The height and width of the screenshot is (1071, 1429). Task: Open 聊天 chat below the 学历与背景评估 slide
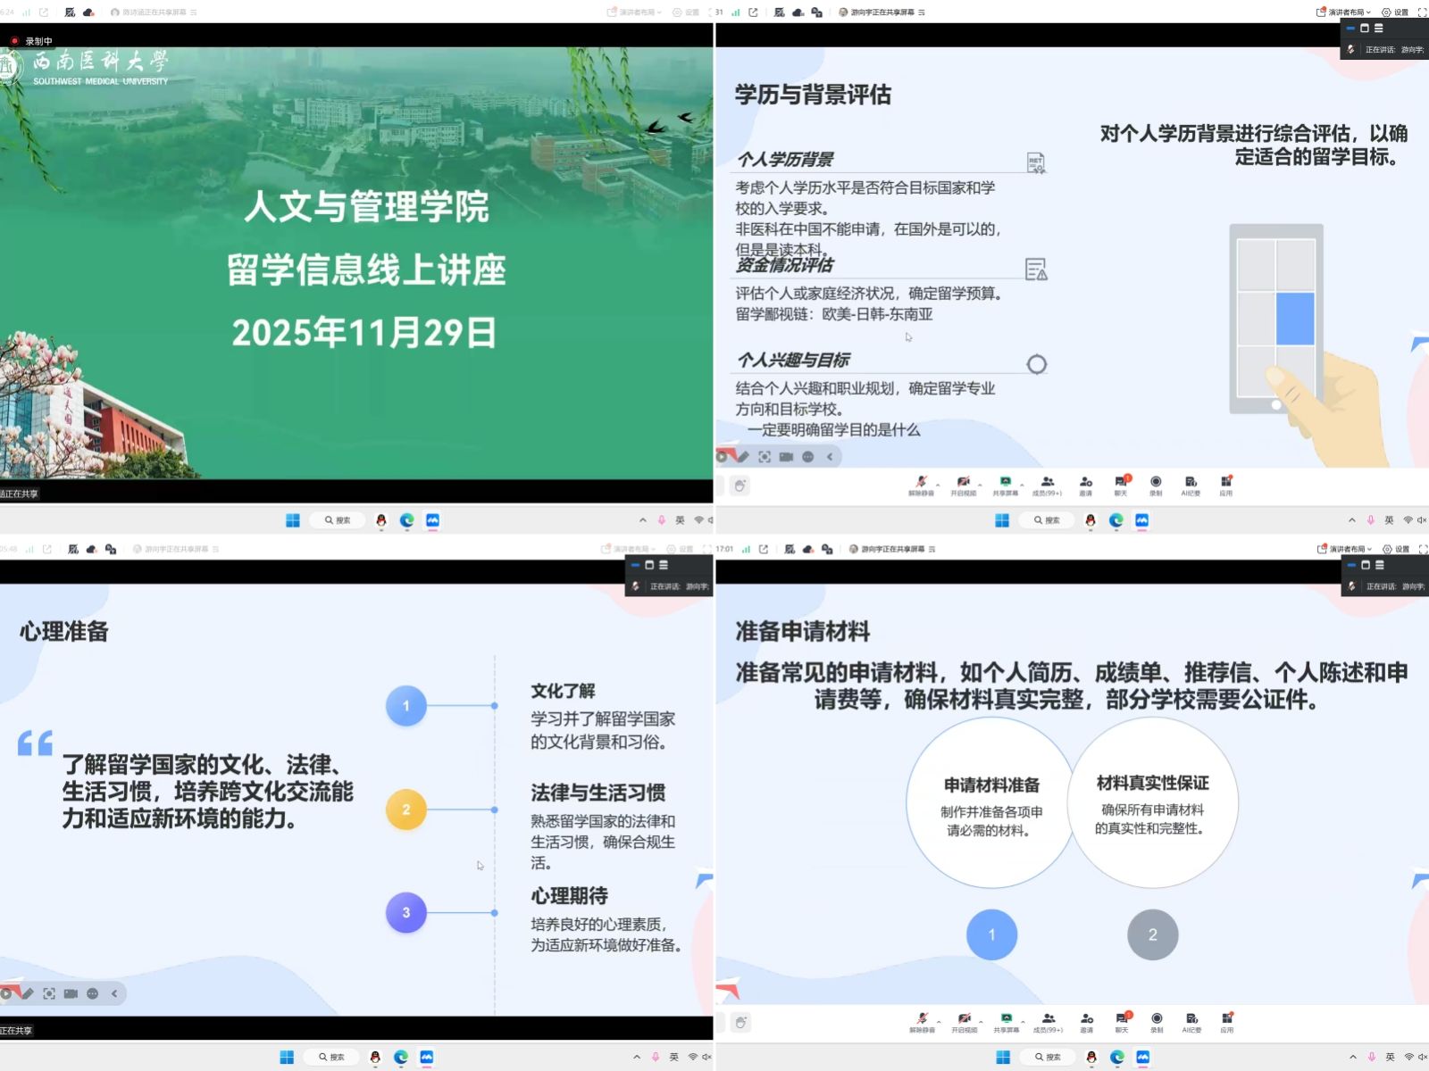point(1121,483)
